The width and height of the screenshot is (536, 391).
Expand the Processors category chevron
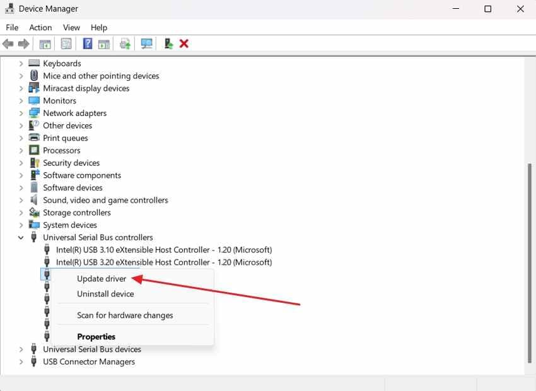pos(21,150)
